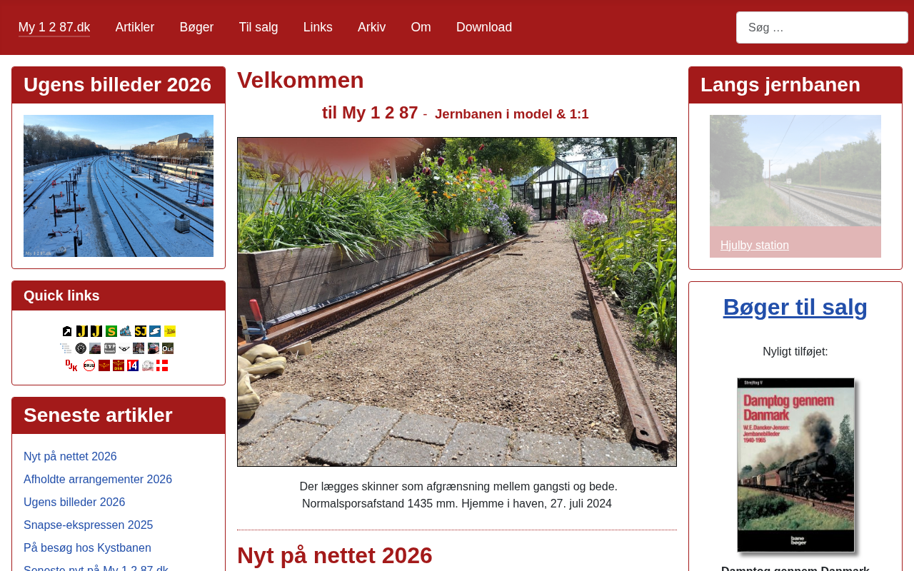Image resolution: width=914 pixels, height=571 pixels.
Task: Open the DHJU circular quick link icon
Action: (x=89, y=365)
